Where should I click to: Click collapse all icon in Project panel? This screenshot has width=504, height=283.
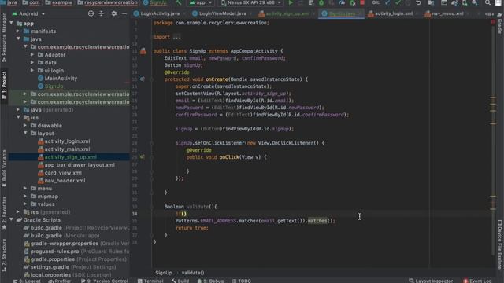102,13
